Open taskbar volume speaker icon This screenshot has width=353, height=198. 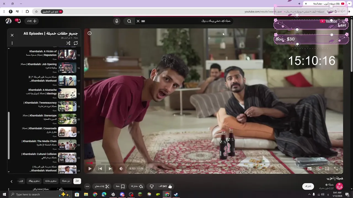[323, 194]
